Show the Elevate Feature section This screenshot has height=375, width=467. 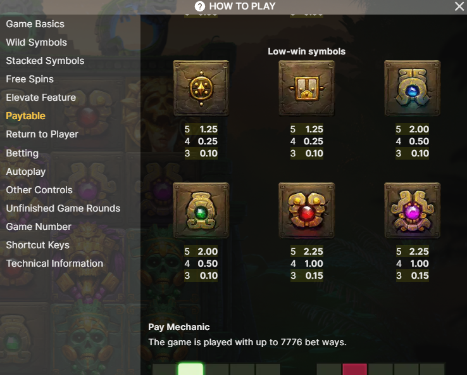tap(40, 98)
